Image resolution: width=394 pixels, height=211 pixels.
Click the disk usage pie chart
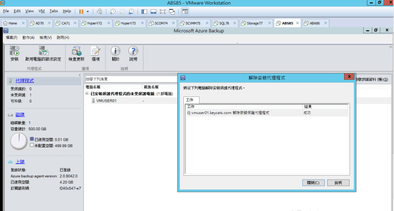point(19,140)
